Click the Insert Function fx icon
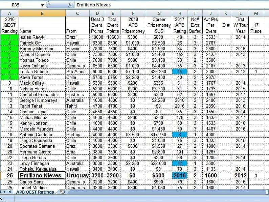This screenshot has height=202, width=269. [x=70, y=5]
